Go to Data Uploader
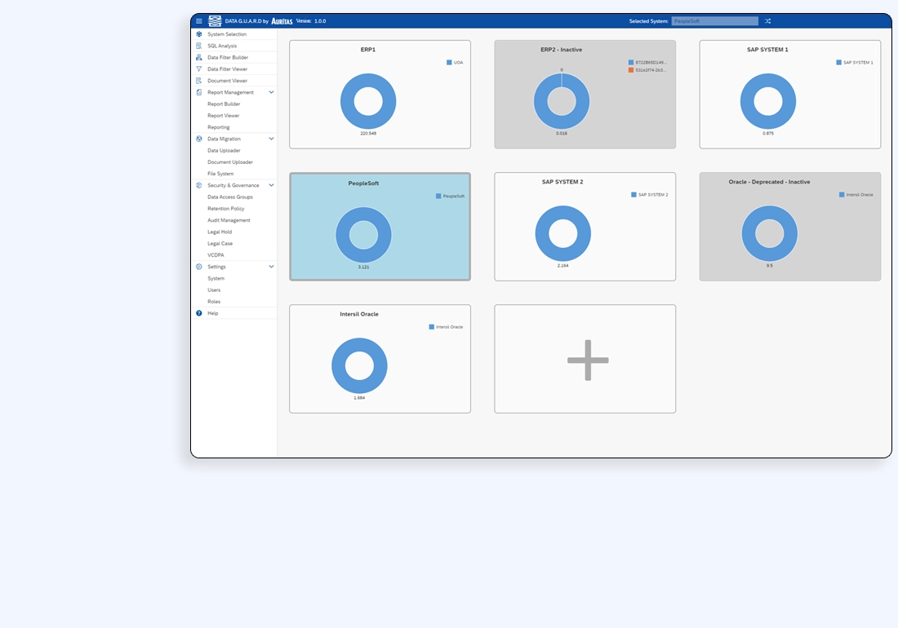 point(224,150)
